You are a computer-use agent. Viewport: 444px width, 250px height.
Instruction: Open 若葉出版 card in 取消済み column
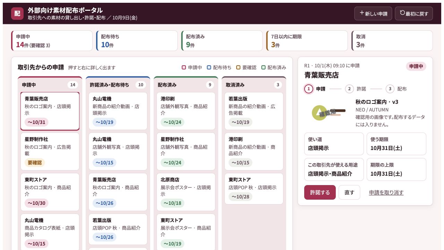pyautogui.click(x=254, y=111)
